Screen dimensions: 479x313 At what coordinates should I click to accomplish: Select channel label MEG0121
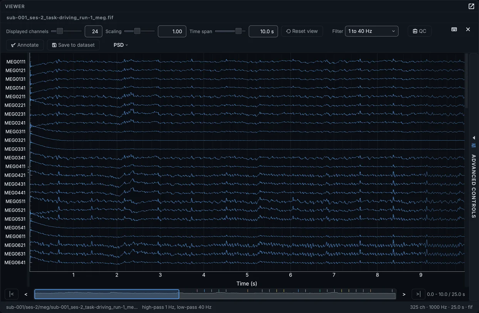click(16, 70)
